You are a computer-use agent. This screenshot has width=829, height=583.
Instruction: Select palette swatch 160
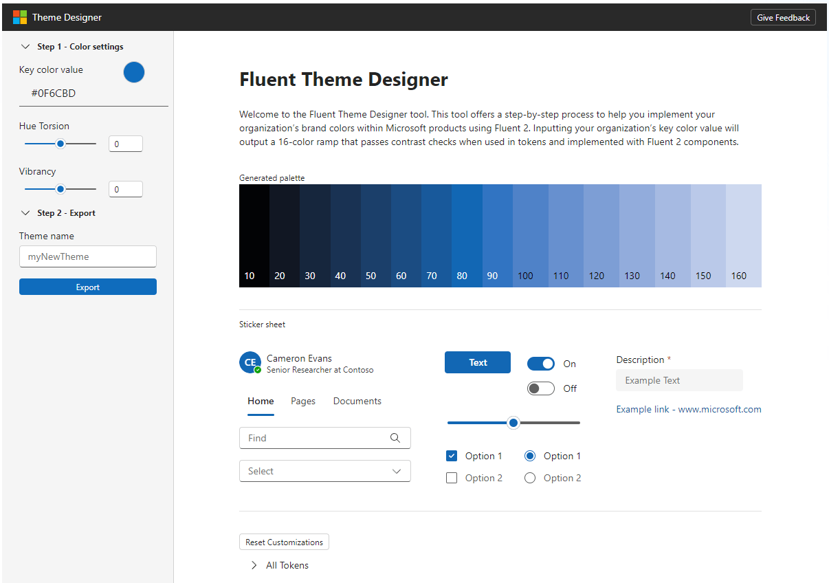[744, 236]
